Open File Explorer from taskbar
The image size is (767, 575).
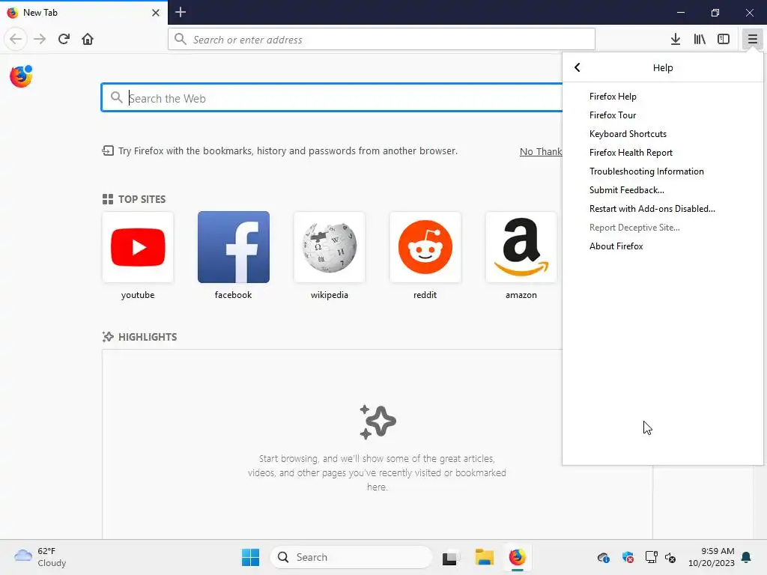click(x=485, y=557)
